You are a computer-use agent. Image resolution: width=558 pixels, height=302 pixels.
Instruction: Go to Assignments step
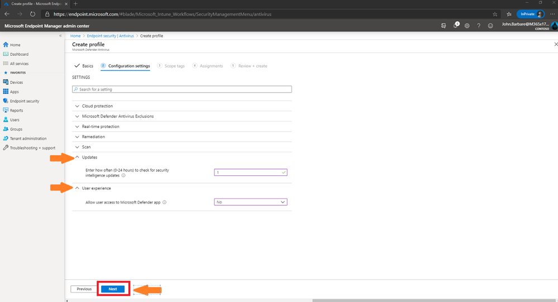tap(207, 66)
